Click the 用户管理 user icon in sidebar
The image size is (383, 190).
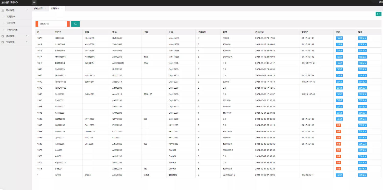[x=3, y=10]
